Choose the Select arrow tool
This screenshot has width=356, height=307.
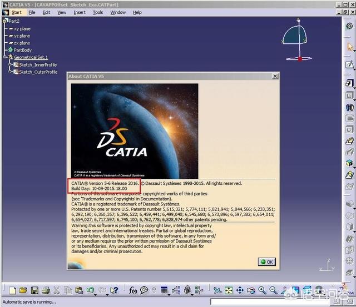point(350,47)
